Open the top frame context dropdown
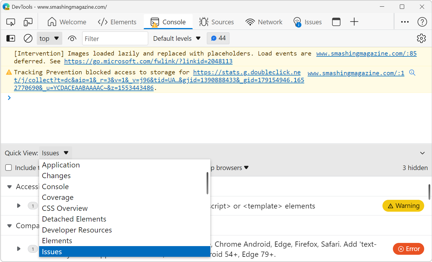 pyautogui.click(x=49, y=38)
